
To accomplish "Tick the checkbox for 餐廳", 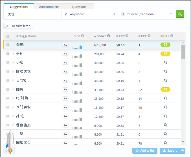I will coord(8,45).
